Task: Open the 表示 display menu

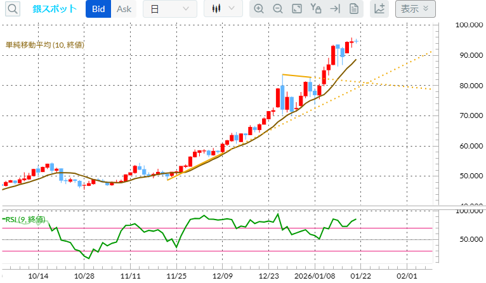Action: point(416,9)
